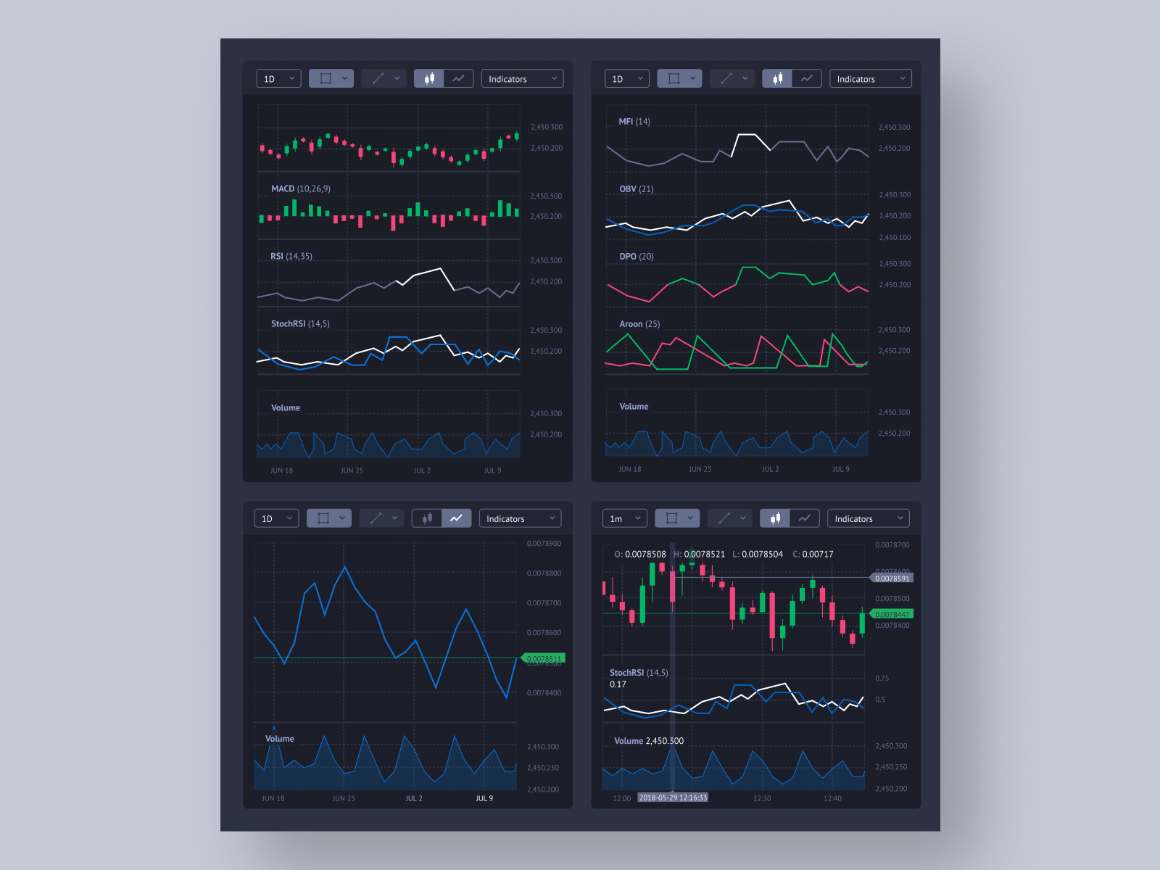Click the H: 0.0078521 high value

(699, 554)
